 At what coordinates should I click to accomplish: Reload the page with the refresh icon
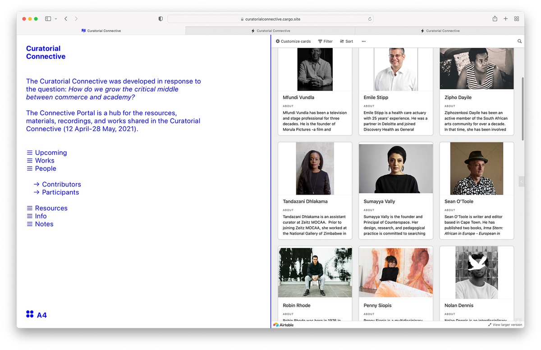370,19
